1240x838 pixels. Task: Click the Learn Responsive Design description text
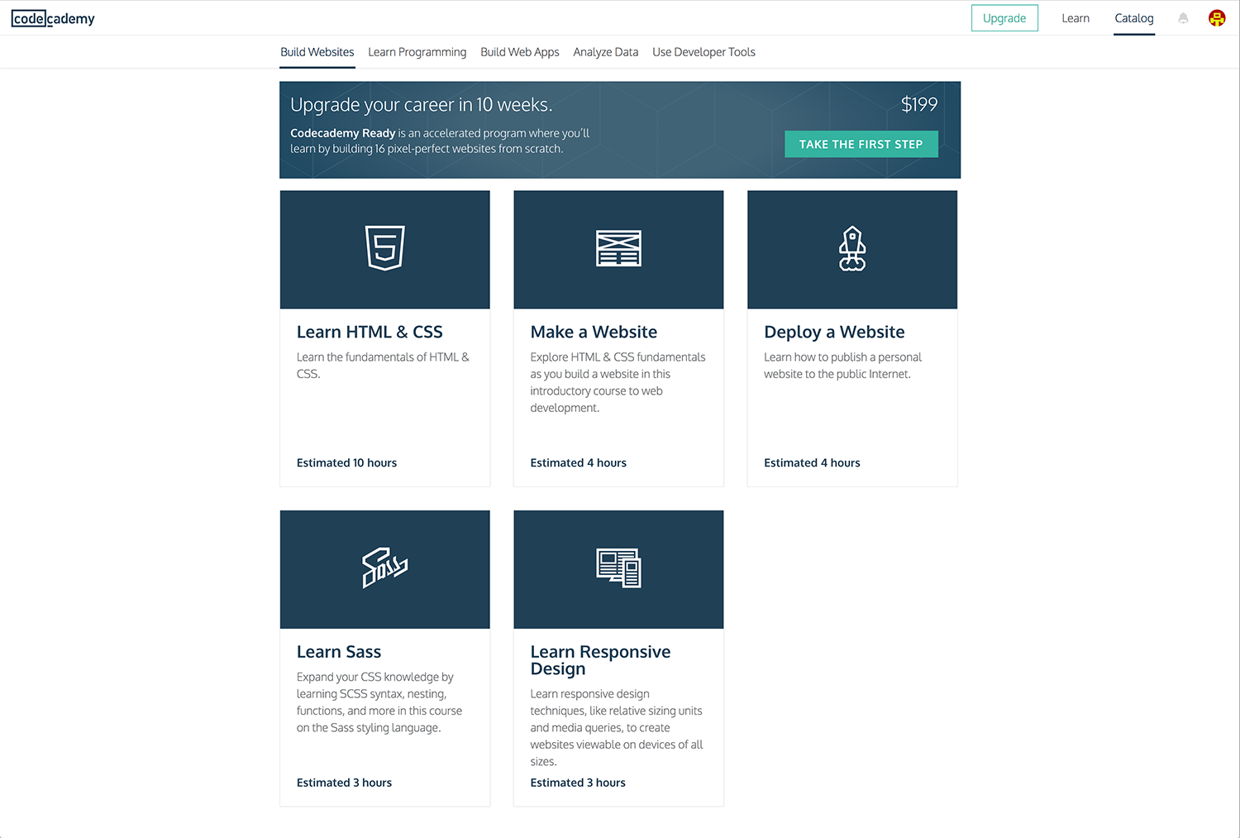pos(617,728)
